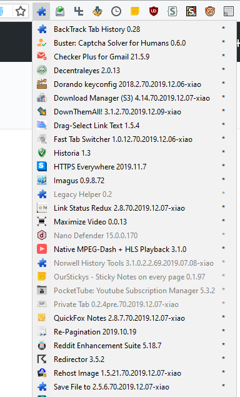Click the uBlock Origin shield icon
The image size is (240, 397).
point(154,11)
